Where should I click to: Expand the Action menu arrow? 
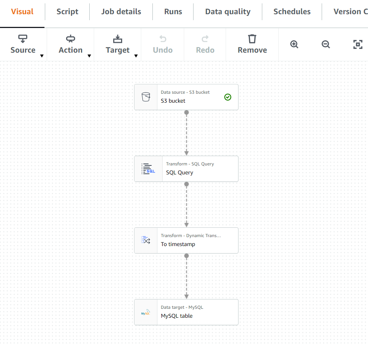tap(89, 56)
